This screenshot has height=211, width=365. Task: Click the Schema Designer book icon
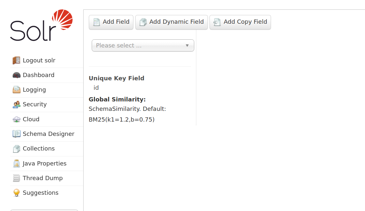(x=17, y=134)
